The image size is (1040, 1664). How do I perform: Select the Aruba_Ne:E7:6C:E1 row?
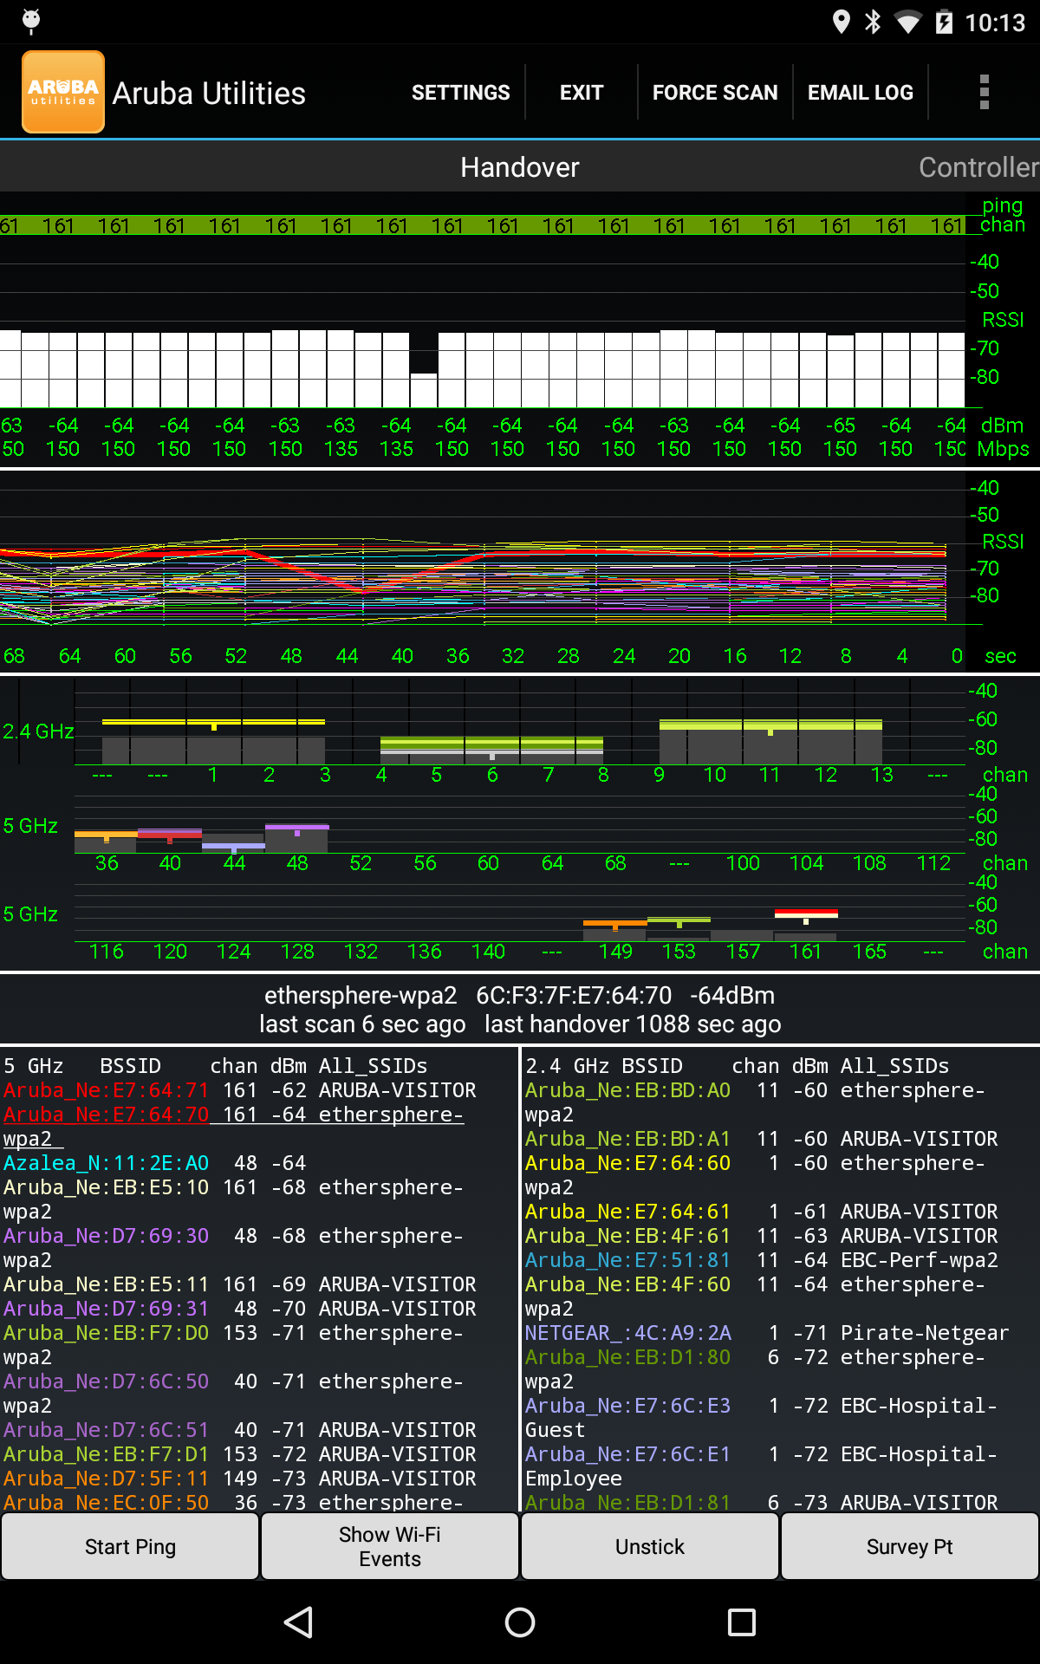point(762,1466)
